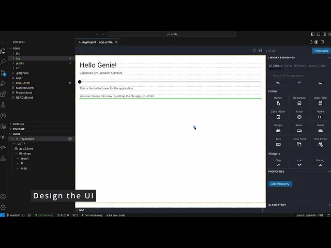Image resolution: width=331 pixels, height=248 pixels.
Task: Open the Testing flask view
Action: tap(3, 105)
